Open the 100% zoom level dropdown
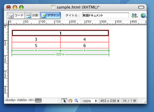The width and height of the screenshot is (154, 112). point(89,101)
